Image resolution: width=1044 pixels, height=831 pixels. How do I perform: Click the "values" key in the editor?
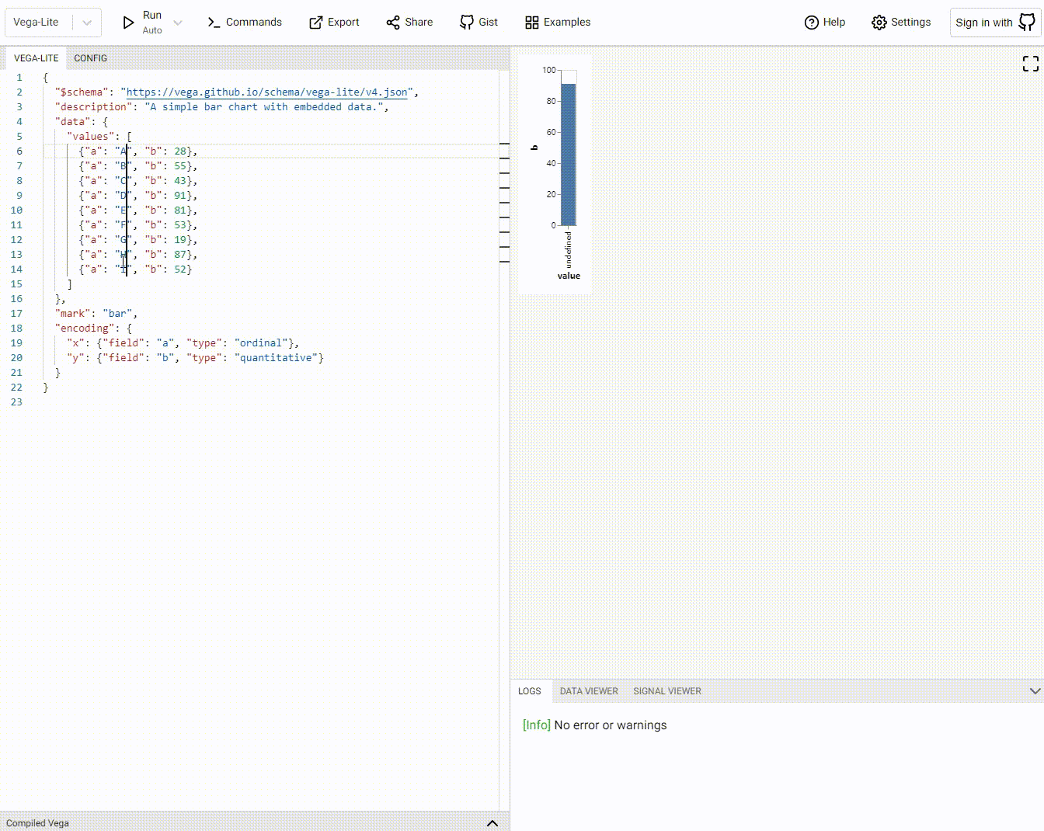click(x=91, y=137)
